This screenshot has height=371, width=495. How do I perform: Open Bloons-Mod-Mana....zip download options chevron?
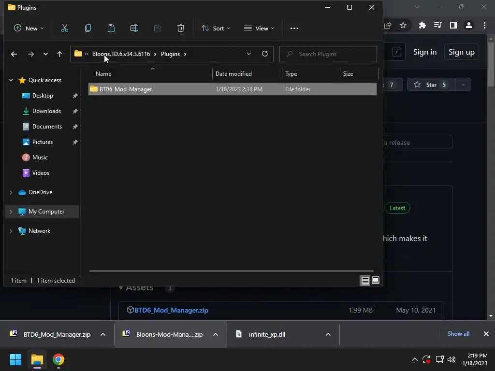[216, 334]
